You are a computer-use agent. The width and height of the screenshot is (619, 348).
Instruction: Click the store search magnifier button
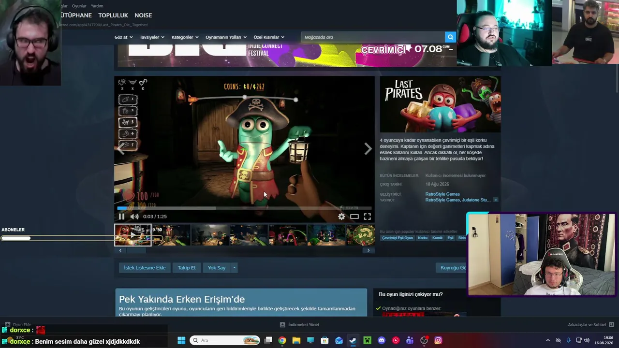(450, 37)
